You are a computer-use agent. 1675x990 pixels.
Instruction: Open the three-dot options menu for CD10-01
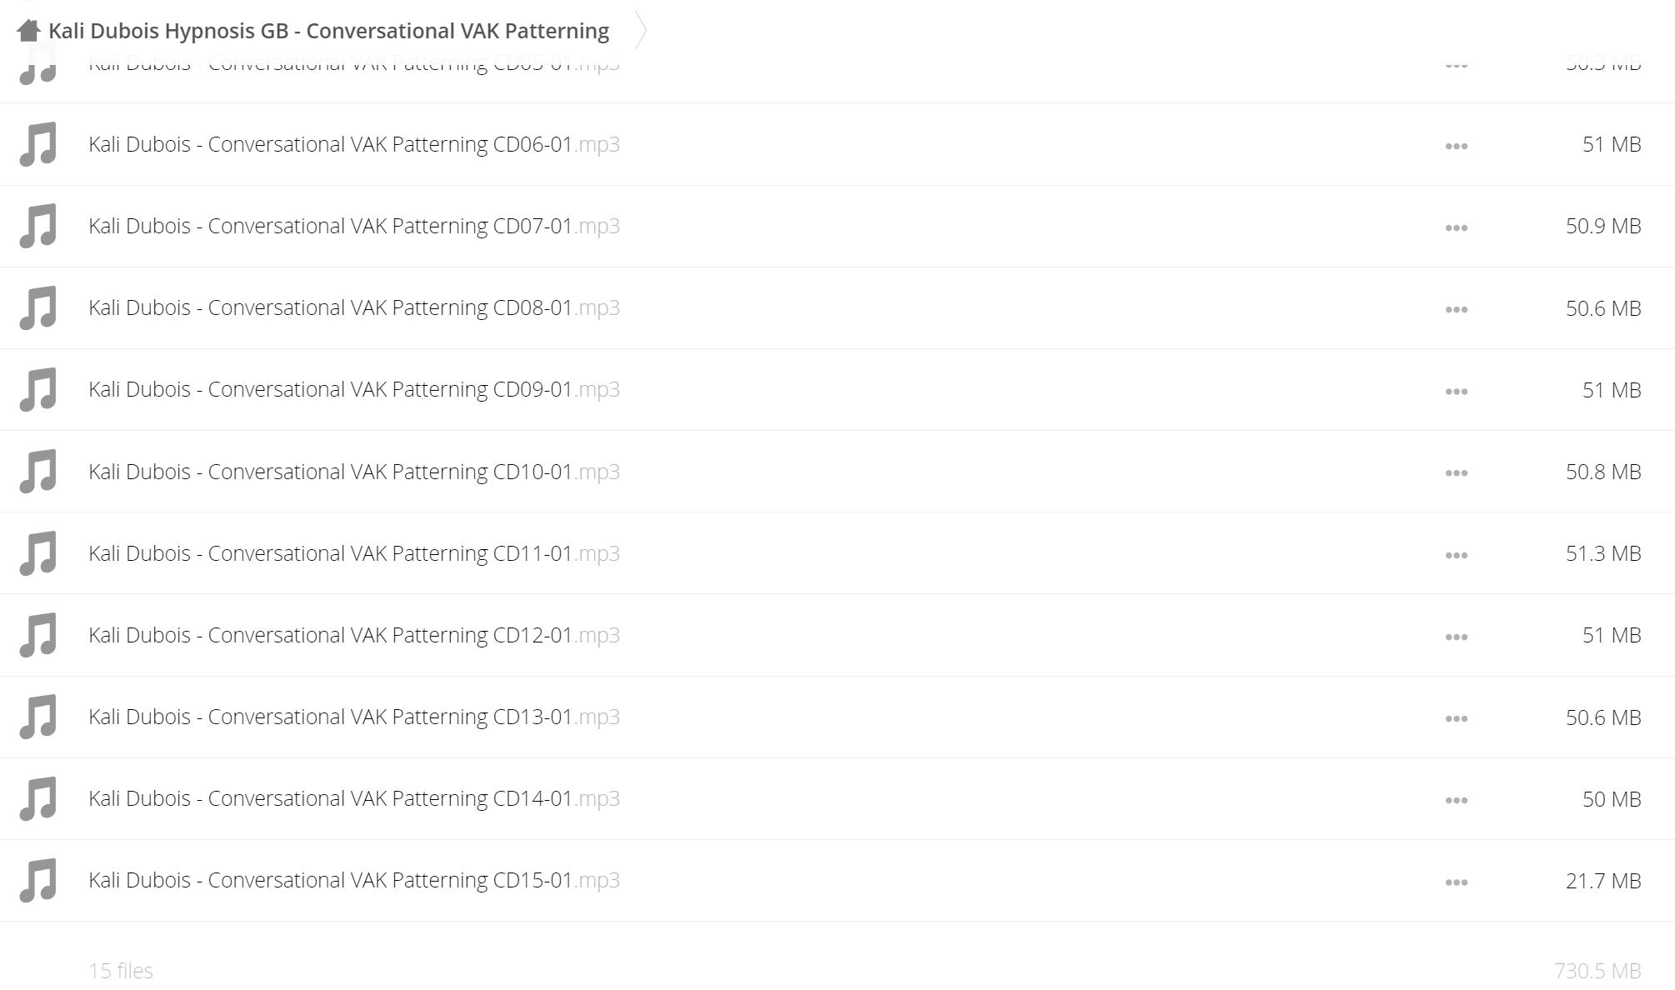point(1456,472)
